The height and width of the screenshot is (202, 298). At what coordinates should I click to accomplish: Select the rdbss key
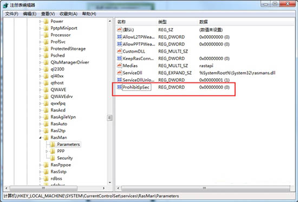[56, 179]
